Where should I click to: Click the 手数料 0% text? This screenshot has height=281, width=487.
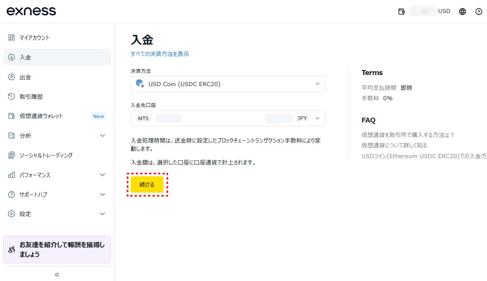coord(377,98)
